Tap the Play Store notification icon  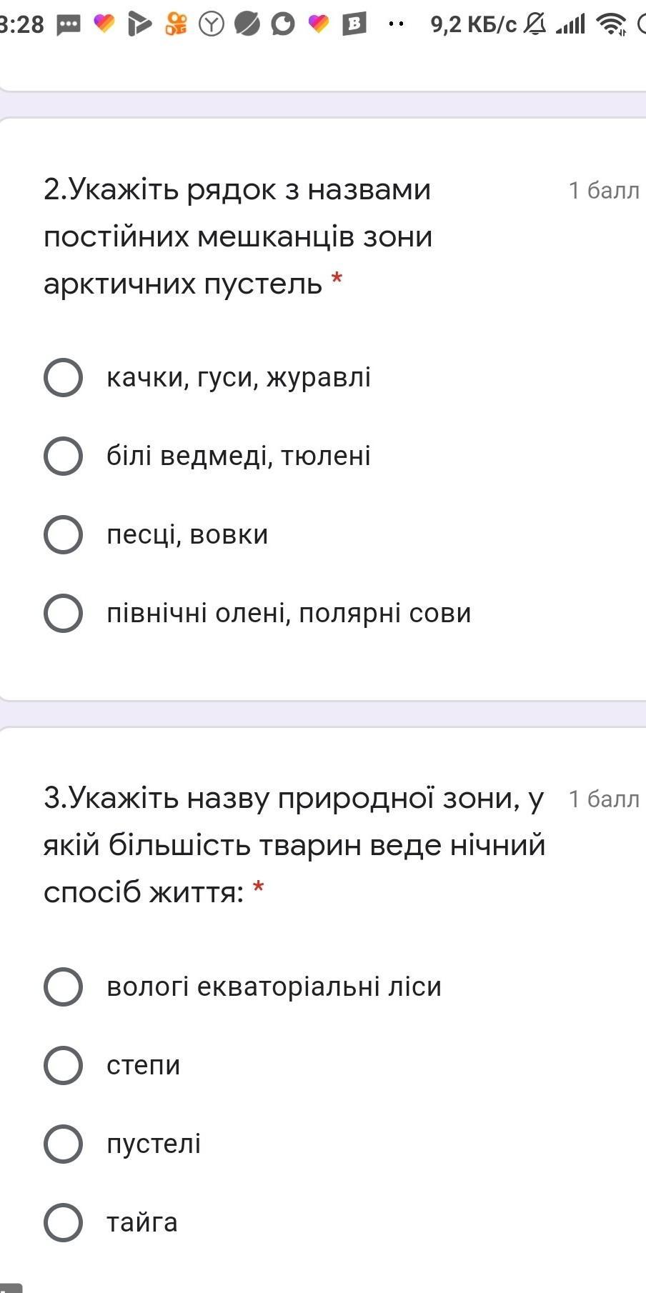[139, 25]
